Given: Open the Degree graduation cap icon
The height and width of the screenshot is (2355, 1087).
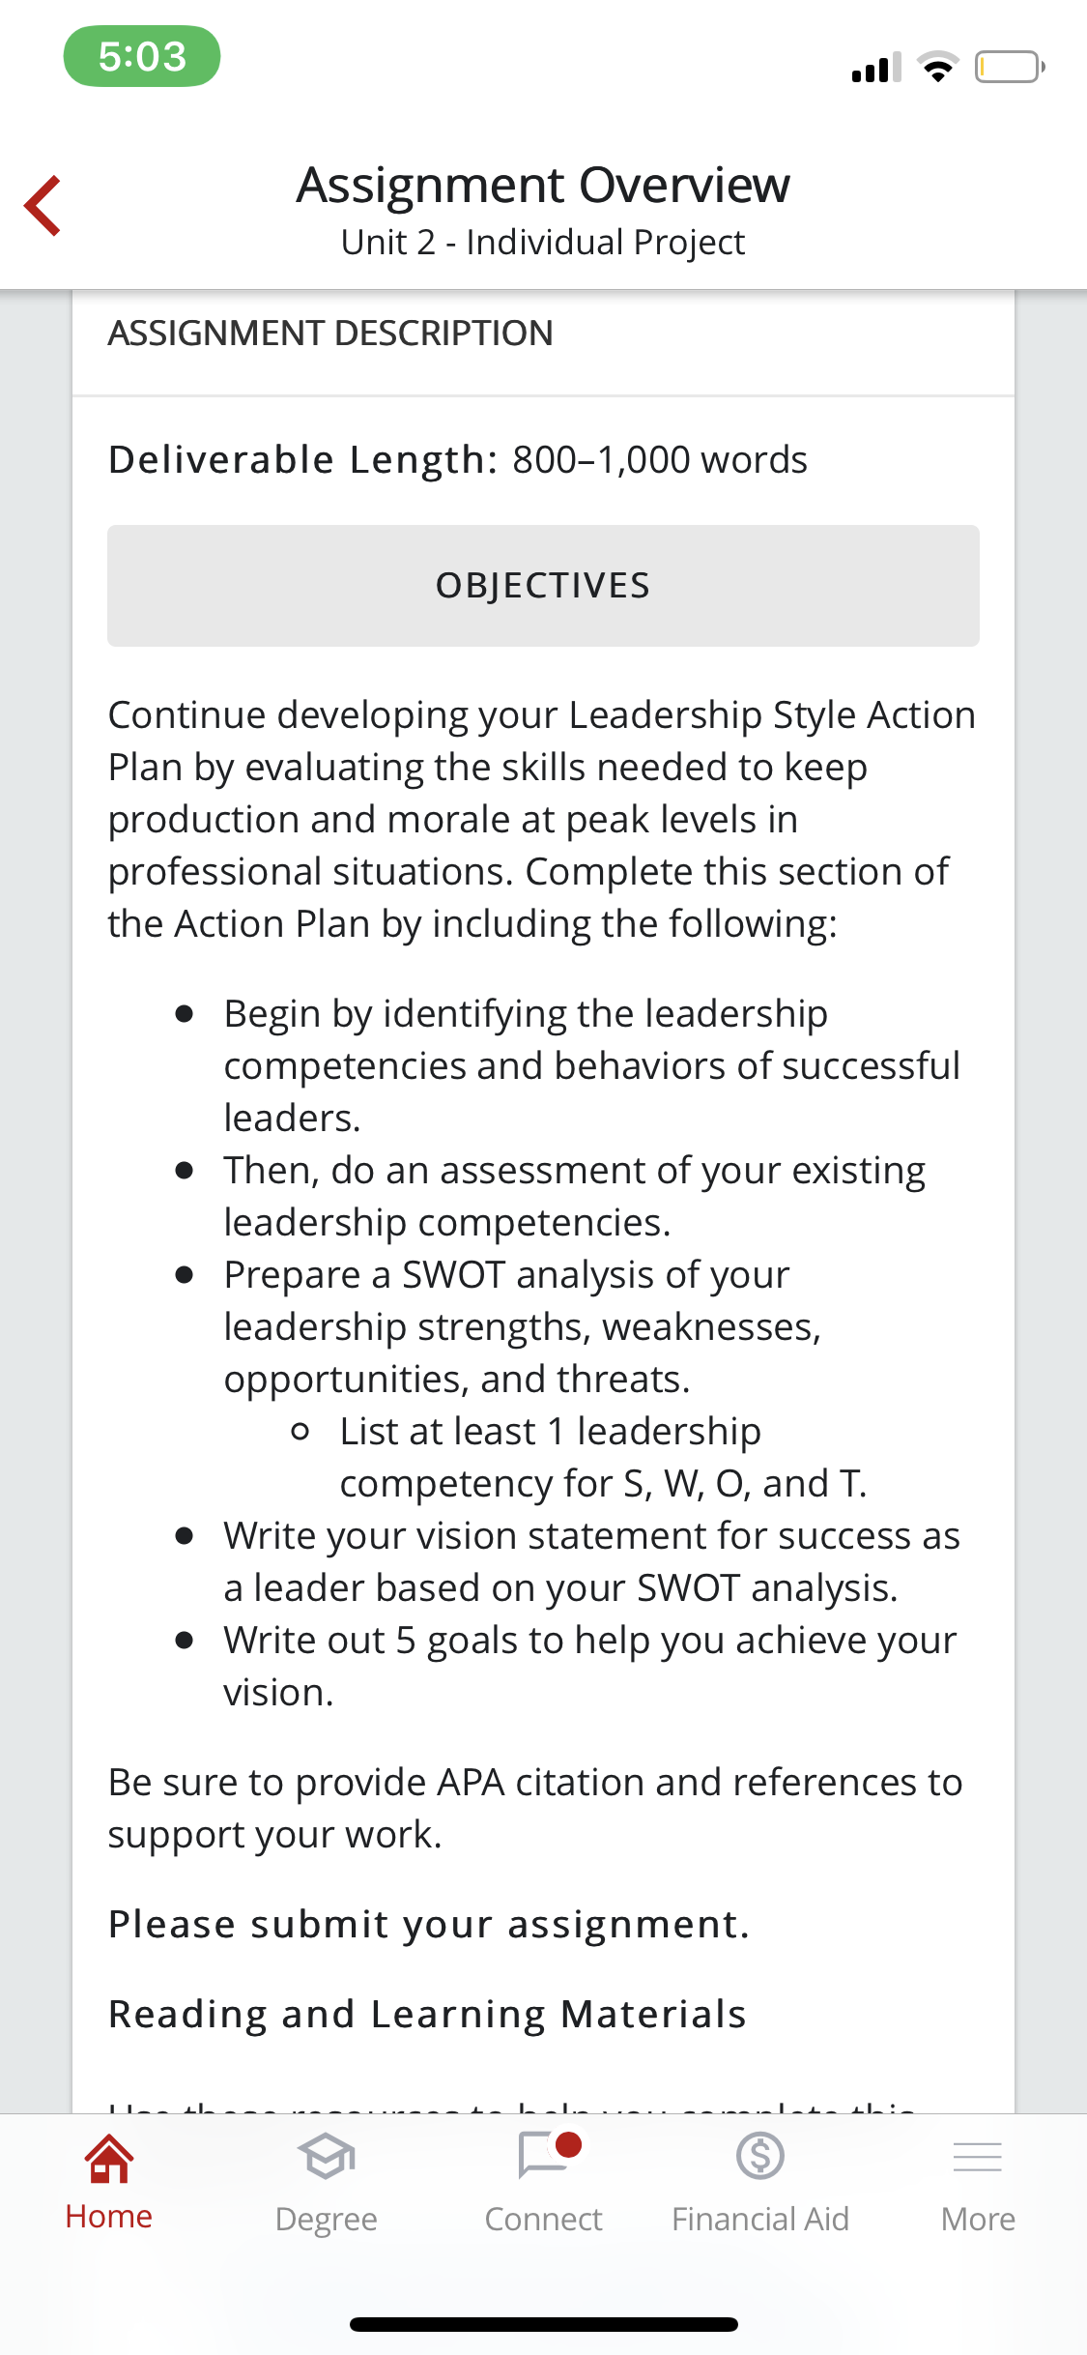Looking at the screenshot, I should click(326, 2157).
